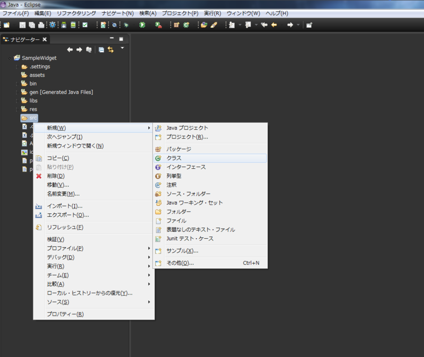The width and height of the screenshot is (424, 357).
Task: Select インターフェース in the New submenu
Action: point(210,167)
